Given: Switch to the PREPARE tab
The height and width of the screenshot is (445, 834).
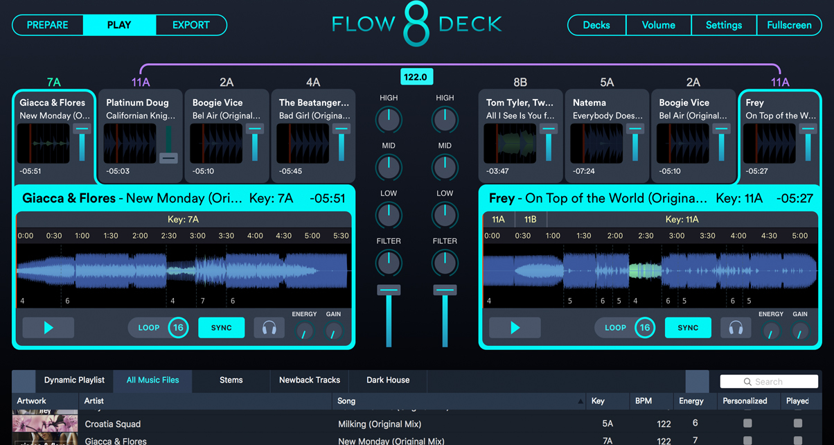Looking at the screenshot, I should (47, 25).
